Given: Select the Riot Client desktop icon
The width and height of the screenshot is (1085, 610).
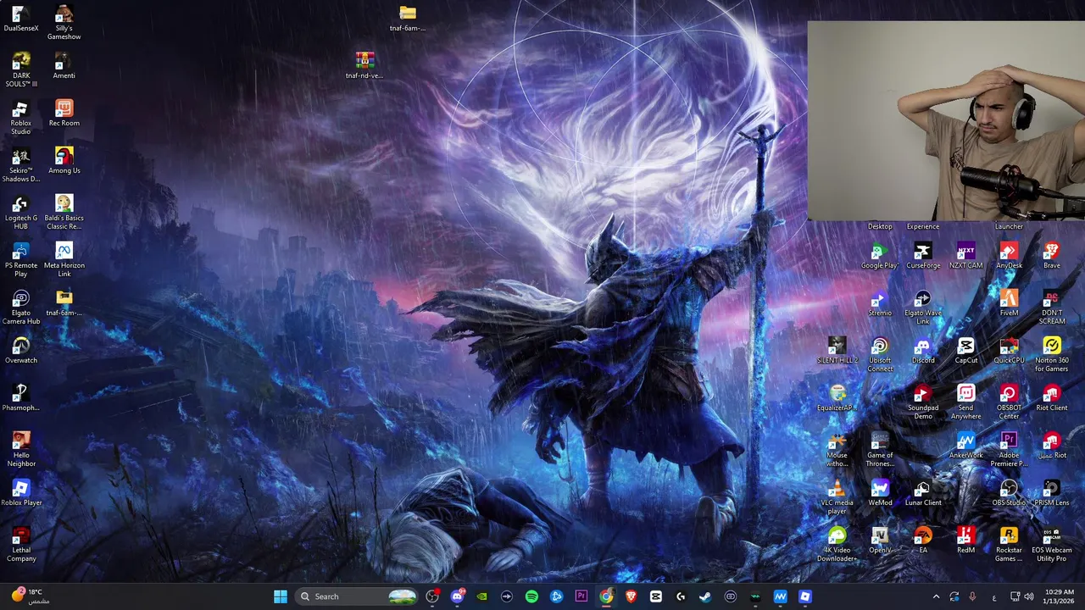Looking at the screenshot, I should click(x=1052, y=398).
